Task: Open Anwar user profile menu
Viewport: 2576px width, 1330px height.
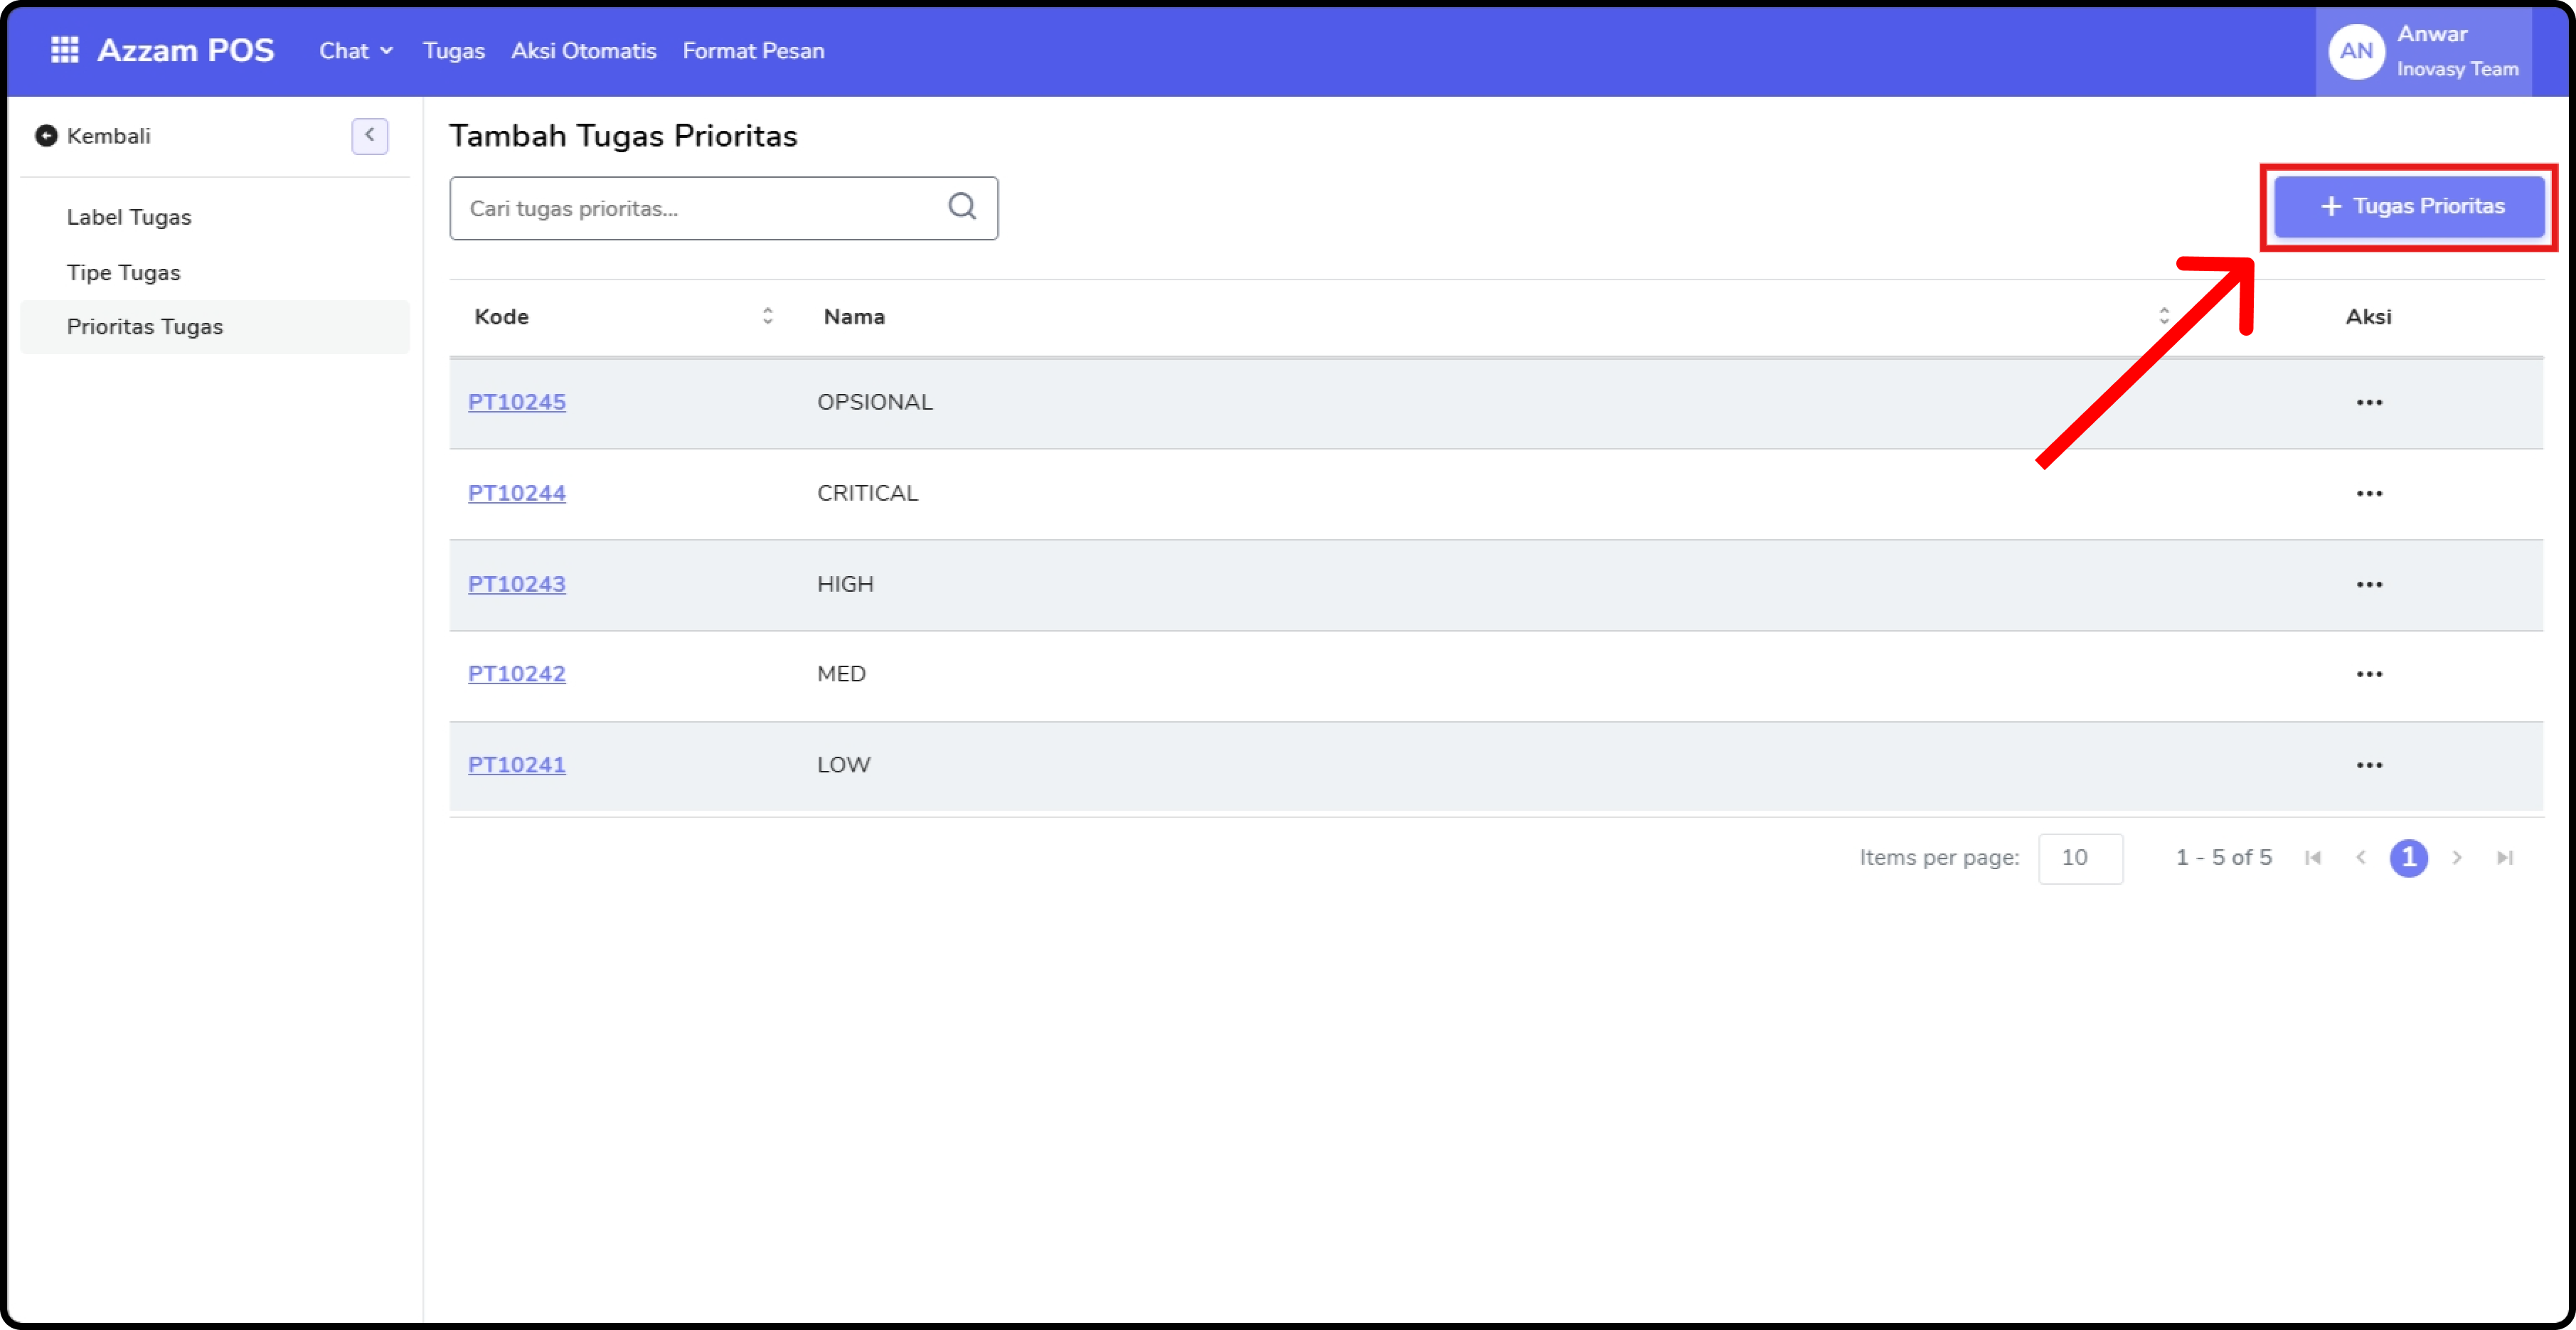Action: [x=2423, y=51]
